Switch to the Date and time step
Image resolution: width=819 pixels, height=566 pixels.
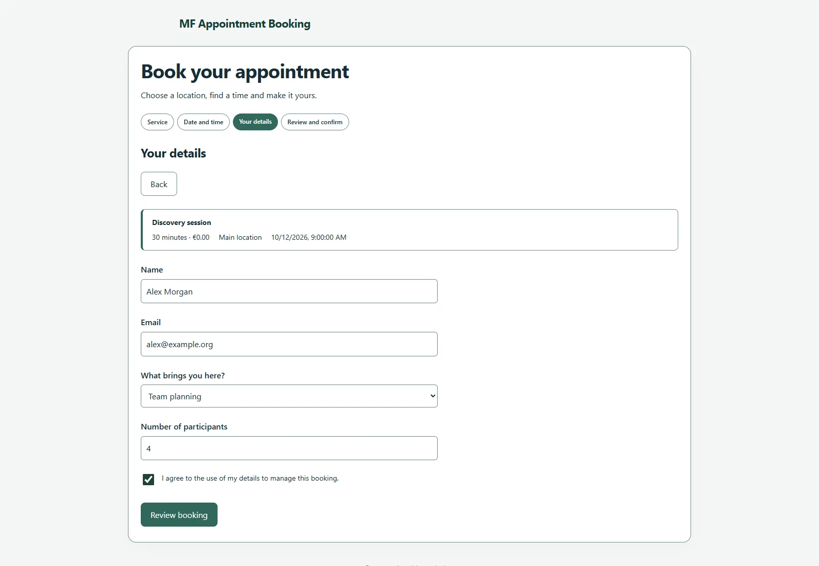(x=203, y=122)
